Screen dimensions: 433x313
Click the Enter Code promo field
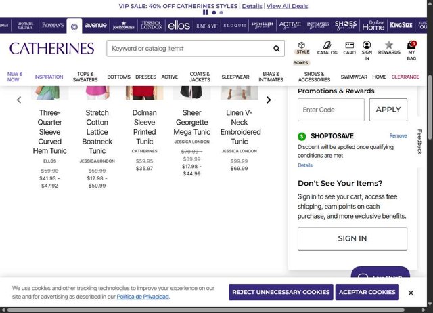tap(331, 110)
